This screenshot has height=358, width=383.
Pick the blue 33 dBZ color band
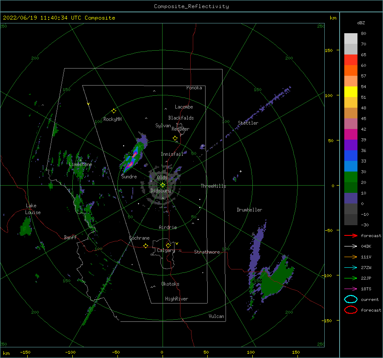[x=351, y=156]
